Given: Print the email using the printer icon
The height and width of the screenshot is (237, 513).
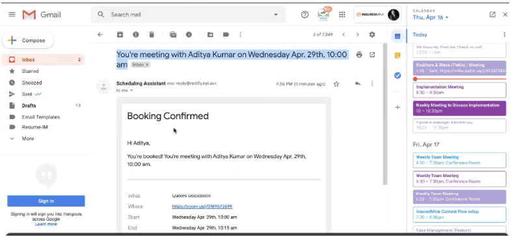Looking at the screenshot, I should point(359,55).
